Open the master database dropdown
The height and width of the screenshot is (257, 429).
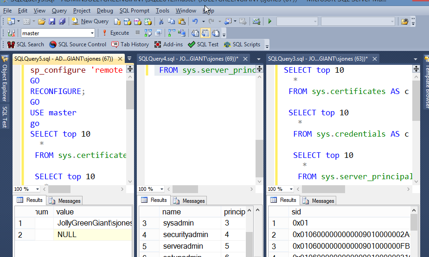pyautogui.click(x=92, y=33)
